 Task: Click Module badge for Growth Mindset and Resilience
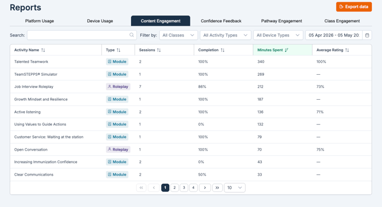117,99
